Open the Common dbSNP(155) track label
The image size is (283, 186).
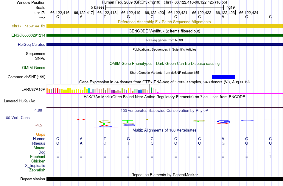tap(26, 77)
